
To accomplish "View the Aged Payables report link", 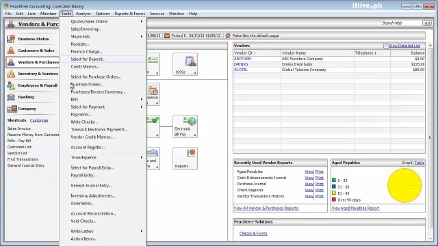I will (x=309, y=172).
